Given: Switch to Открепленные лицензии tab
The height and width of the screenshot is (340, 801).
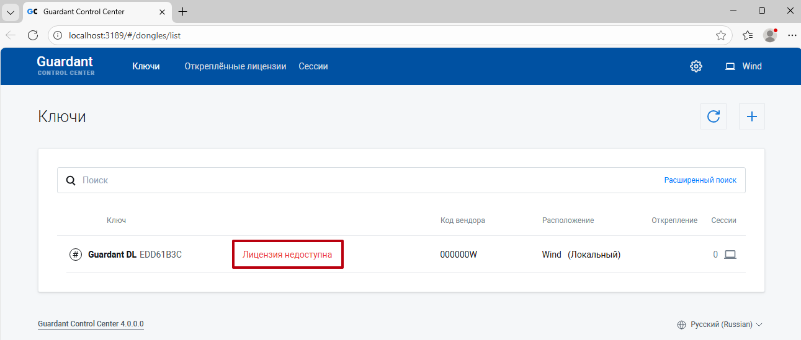Looking at the screenshot, I should click(x=235, y=66).
